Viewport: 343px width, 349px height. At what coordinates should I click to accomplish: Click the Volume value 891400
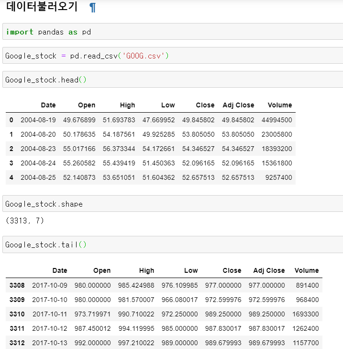click(x=307, y=285)
